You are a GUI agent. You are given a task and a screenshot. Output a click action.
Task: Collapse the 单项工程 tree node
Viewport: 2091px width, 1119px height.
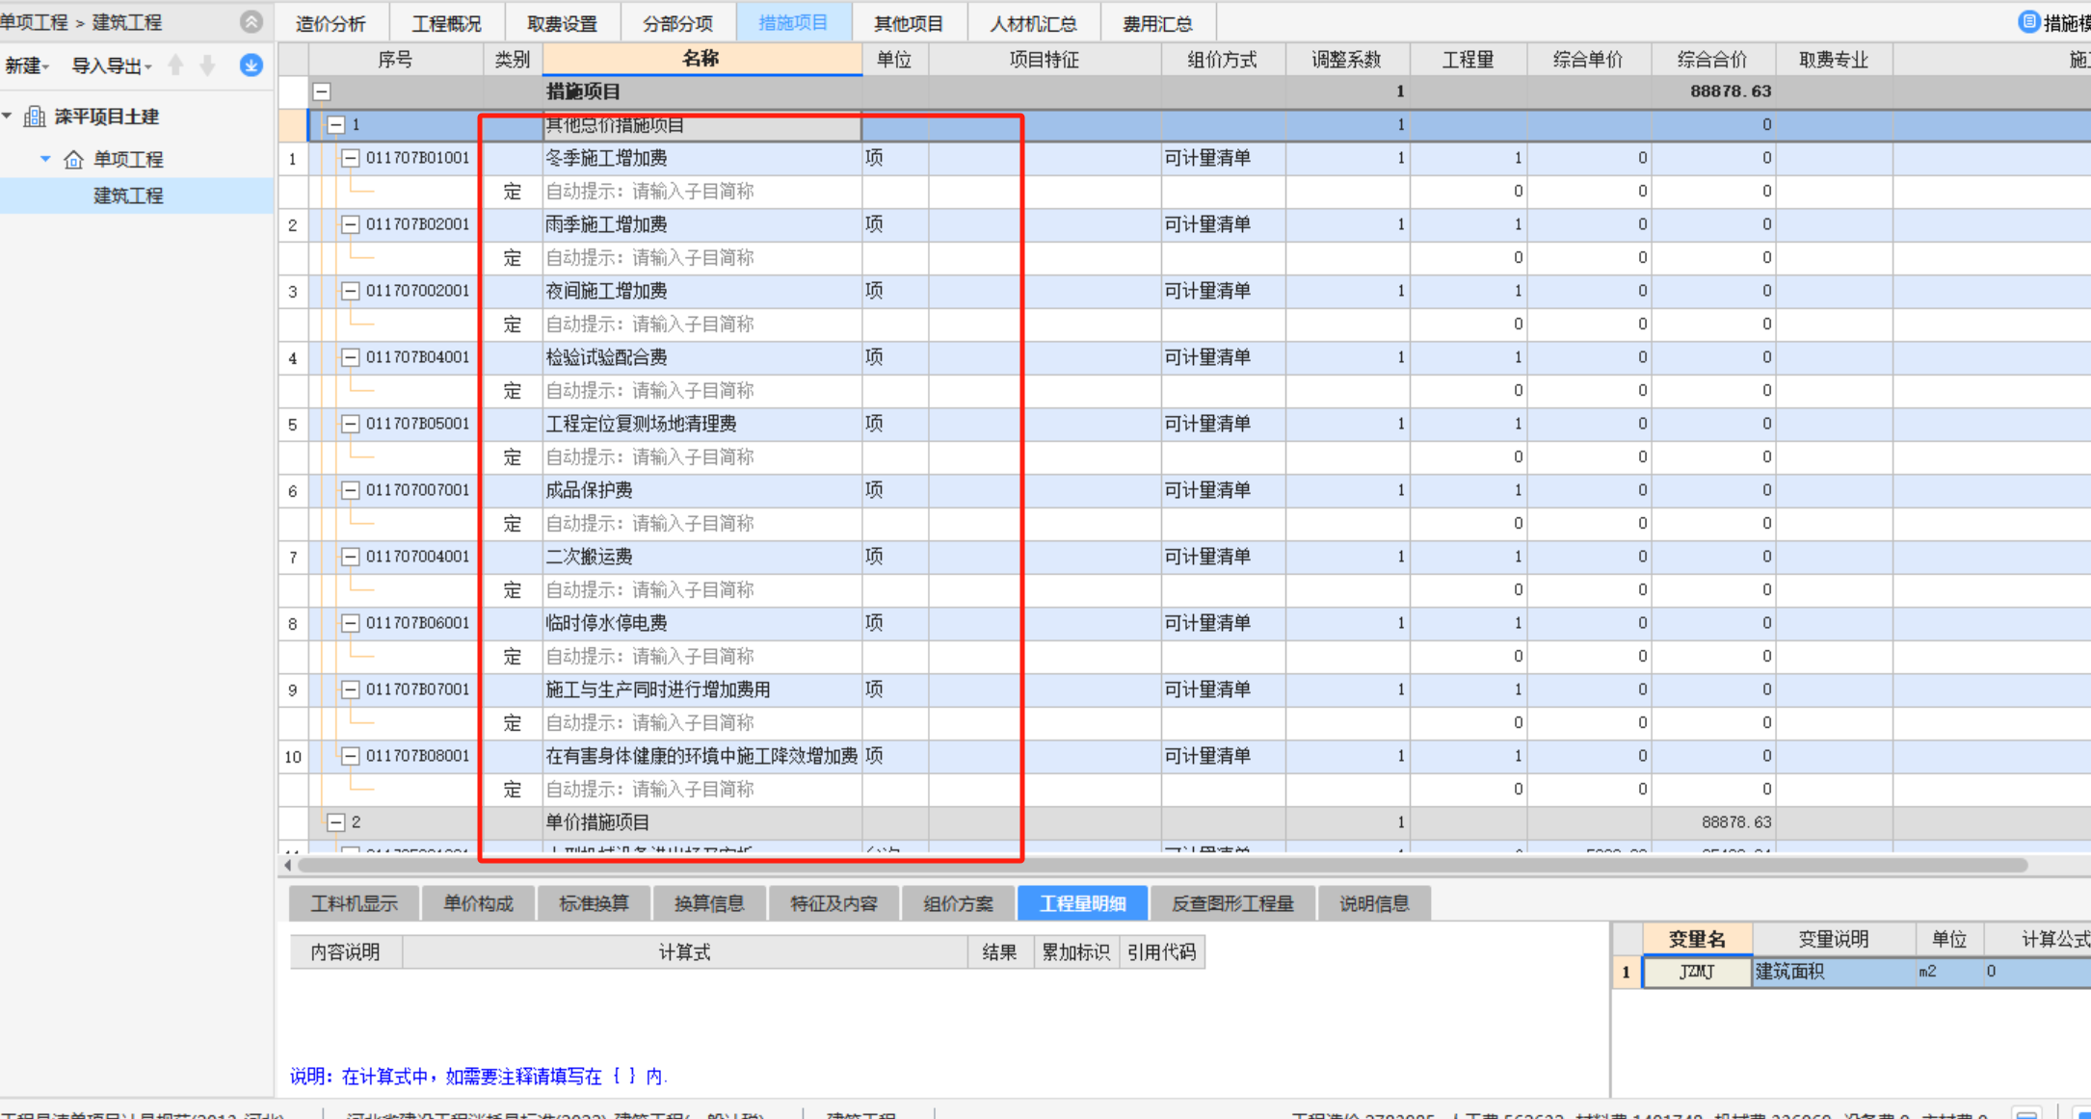(x=45, y=159)
